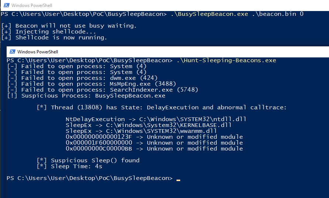Screen dimensions: 329x198
Task: Click the Failed to open MsMpEng.exe line
Action: coord(92,84)
